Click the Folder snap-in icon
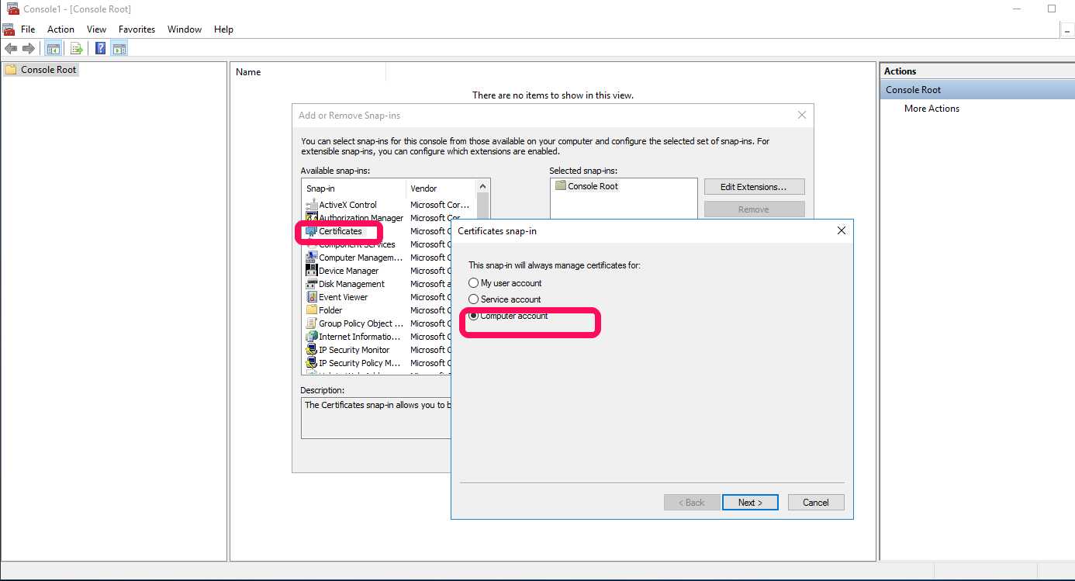The width and height of the screenshot is (1075, 581). [312, 310]
